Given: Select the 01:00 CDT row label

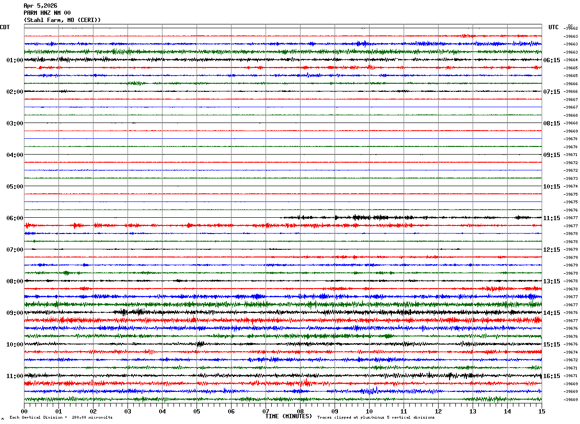Looking at the screenshot, I should 15,60.
